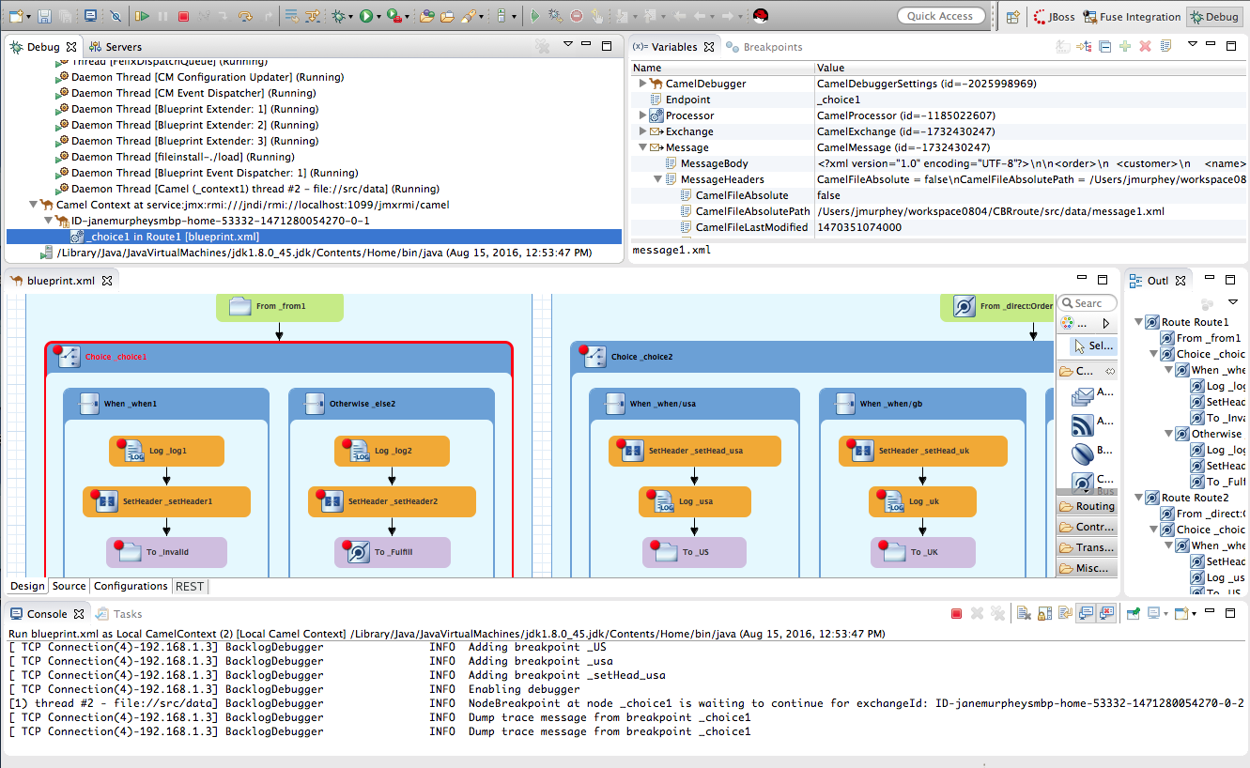This screenshot has height=768, width=1250.
Task: Click the red Terminate button in main toolbar
Action: [183, 16]
